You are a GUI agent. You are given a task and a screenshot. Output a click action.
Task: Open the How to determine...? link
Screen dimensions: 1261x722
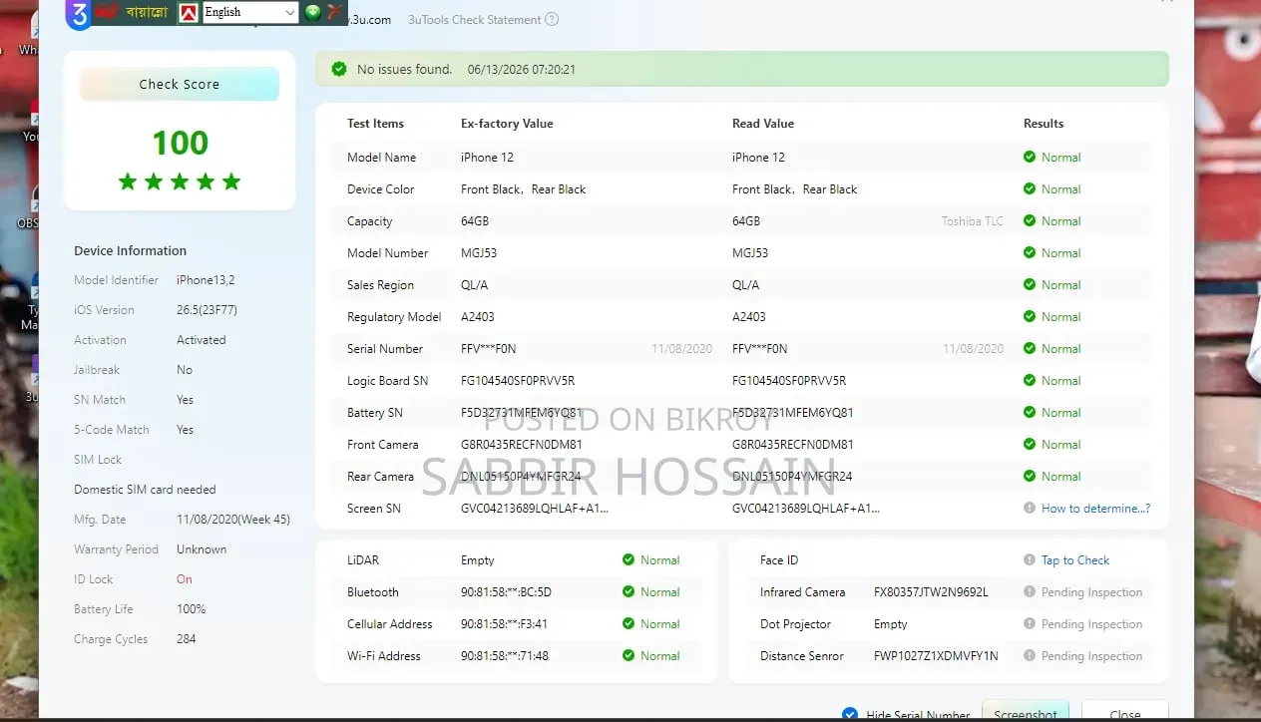(x=1095, y=509)
